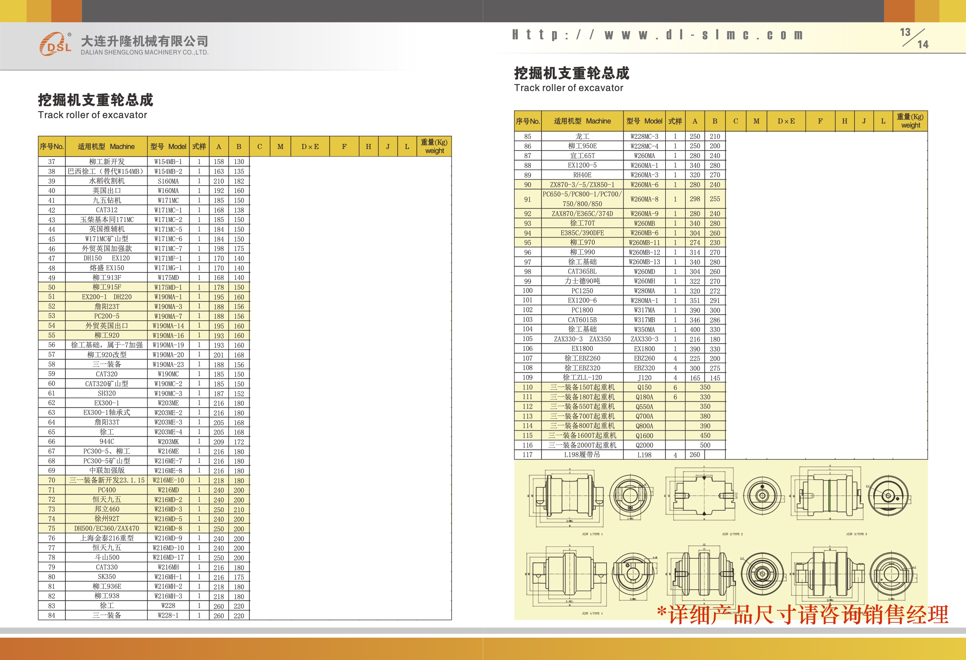
Task: Click machine cell CAT365BL
Action: pos(582,271)
